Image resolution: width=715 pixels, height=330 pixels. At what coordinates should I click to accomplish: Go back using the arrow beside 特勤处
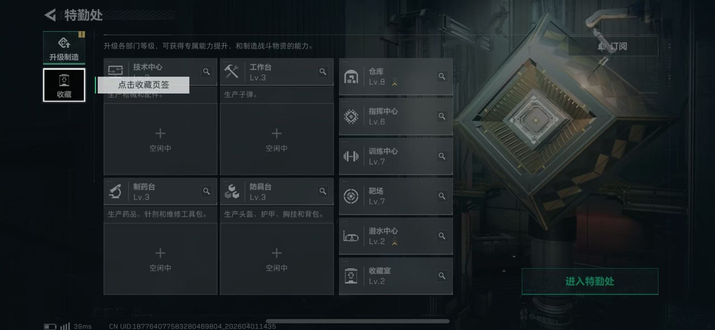click(x=50, y=15)
